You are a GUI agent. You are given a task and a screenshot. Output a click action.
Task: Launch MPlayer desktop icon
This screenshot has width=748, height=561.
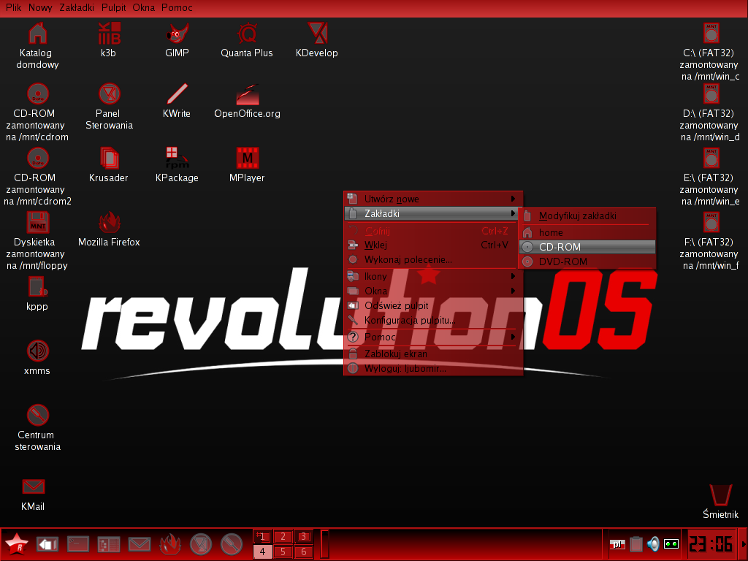[247, 159]
